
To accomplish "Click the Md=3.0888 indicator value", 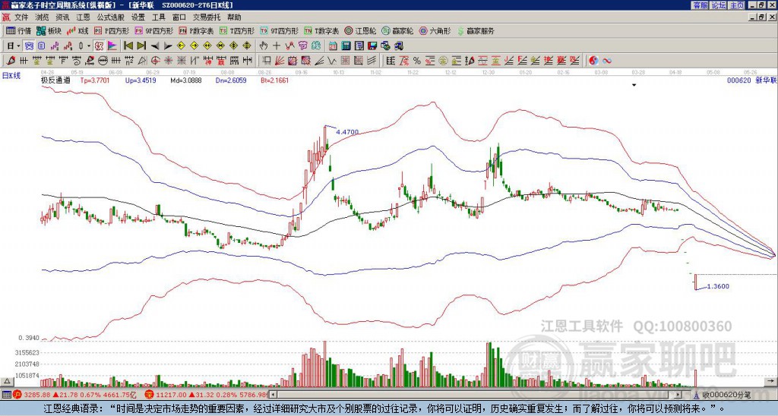I will 185,80.
